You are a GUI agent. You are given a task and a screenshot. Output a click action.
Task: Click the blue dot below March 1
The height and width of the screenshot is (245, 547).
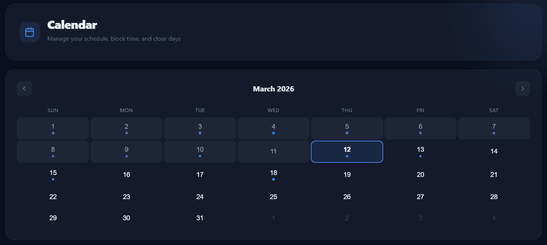point(53,132)
